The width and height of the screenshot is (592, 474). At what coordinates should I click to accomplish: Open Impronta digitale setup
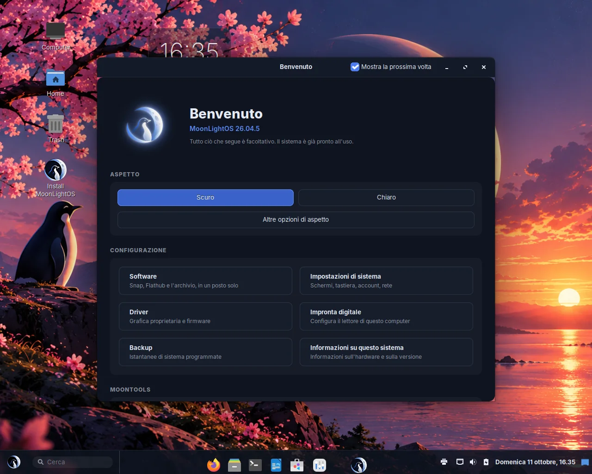[386, 316]
